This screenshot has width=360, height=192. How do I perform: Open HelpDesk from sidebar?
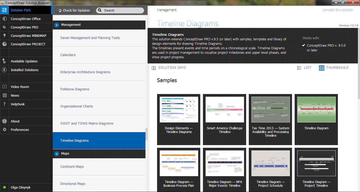[26, 104]
